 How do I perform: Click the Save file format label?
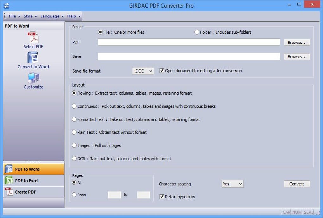click(x=86, y=71)
